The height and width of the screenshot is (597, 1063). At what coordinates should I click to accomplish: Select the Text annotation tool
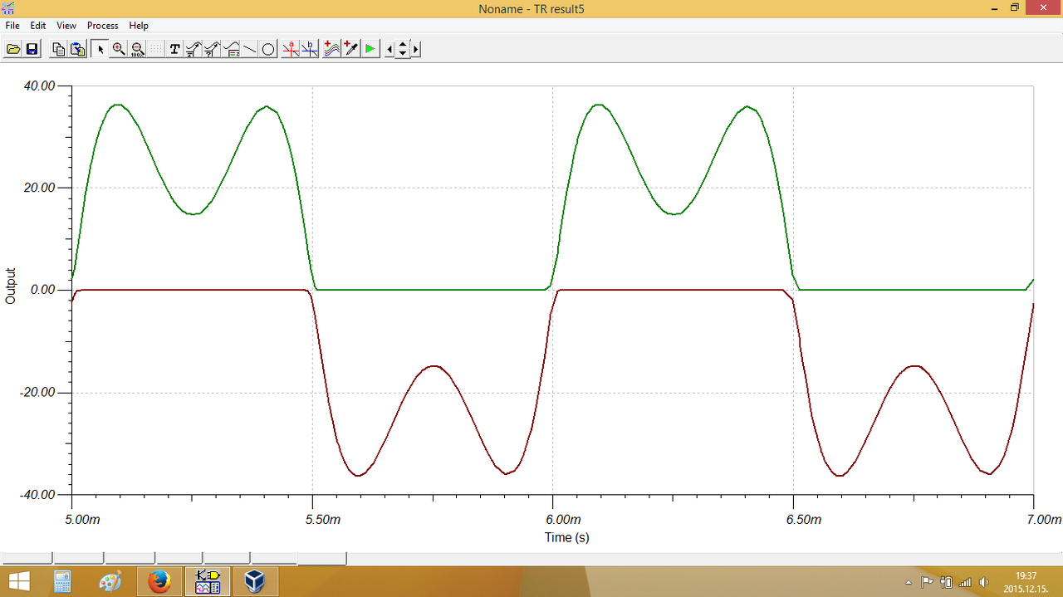(x=174, y=49)
